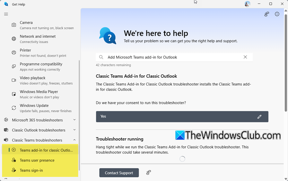This screenshot has width=288, height=181.
Task: Click the Yes consent response bar
Action: point(182,116)
